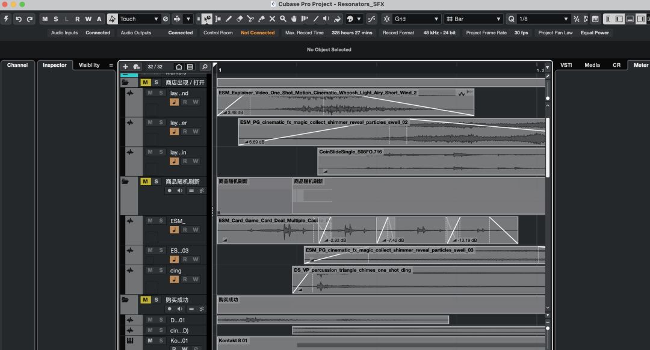Open the Touch automation mode dropdown
Screen dimensions: 650x350
[x=138, y=19]
